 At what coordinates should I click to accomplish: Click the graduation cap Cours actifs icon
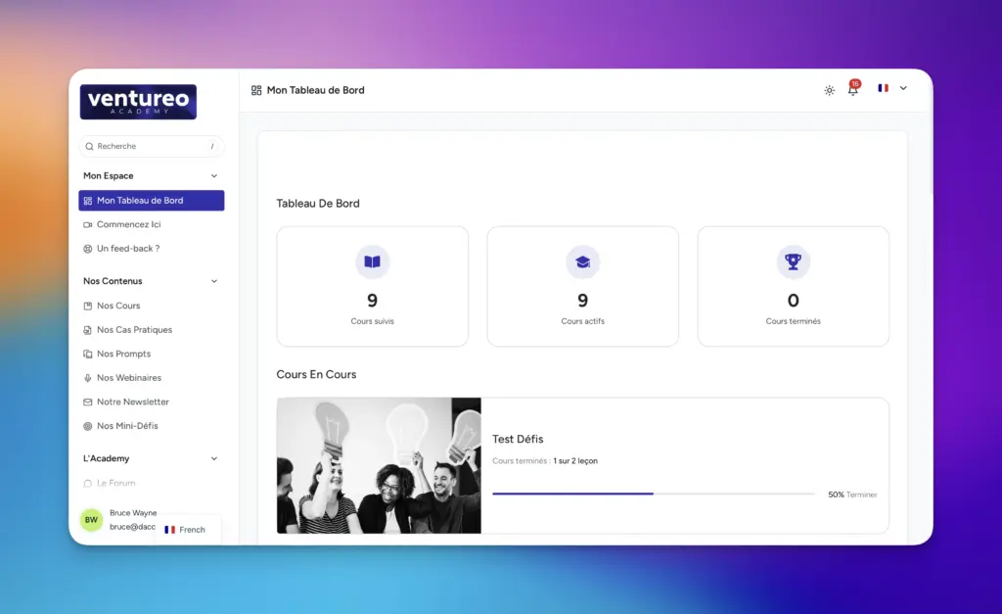[582, 261]
